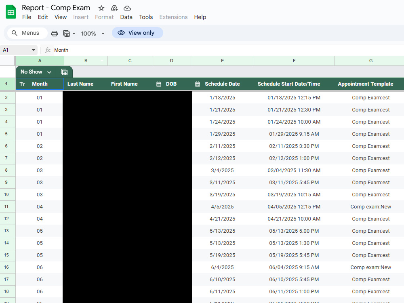This screenshot has height=303, width=404.
Task: Click the Google Sheets home logo
Action: (11, 12)
